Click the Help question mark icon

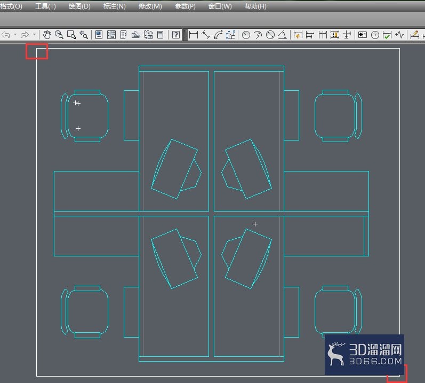click(176, 35)
